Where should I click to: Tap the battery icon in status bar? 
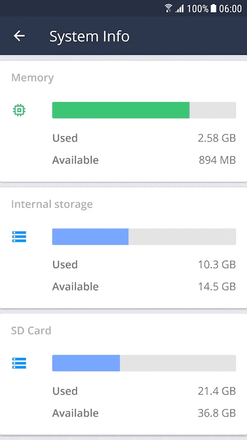point(213,8)
